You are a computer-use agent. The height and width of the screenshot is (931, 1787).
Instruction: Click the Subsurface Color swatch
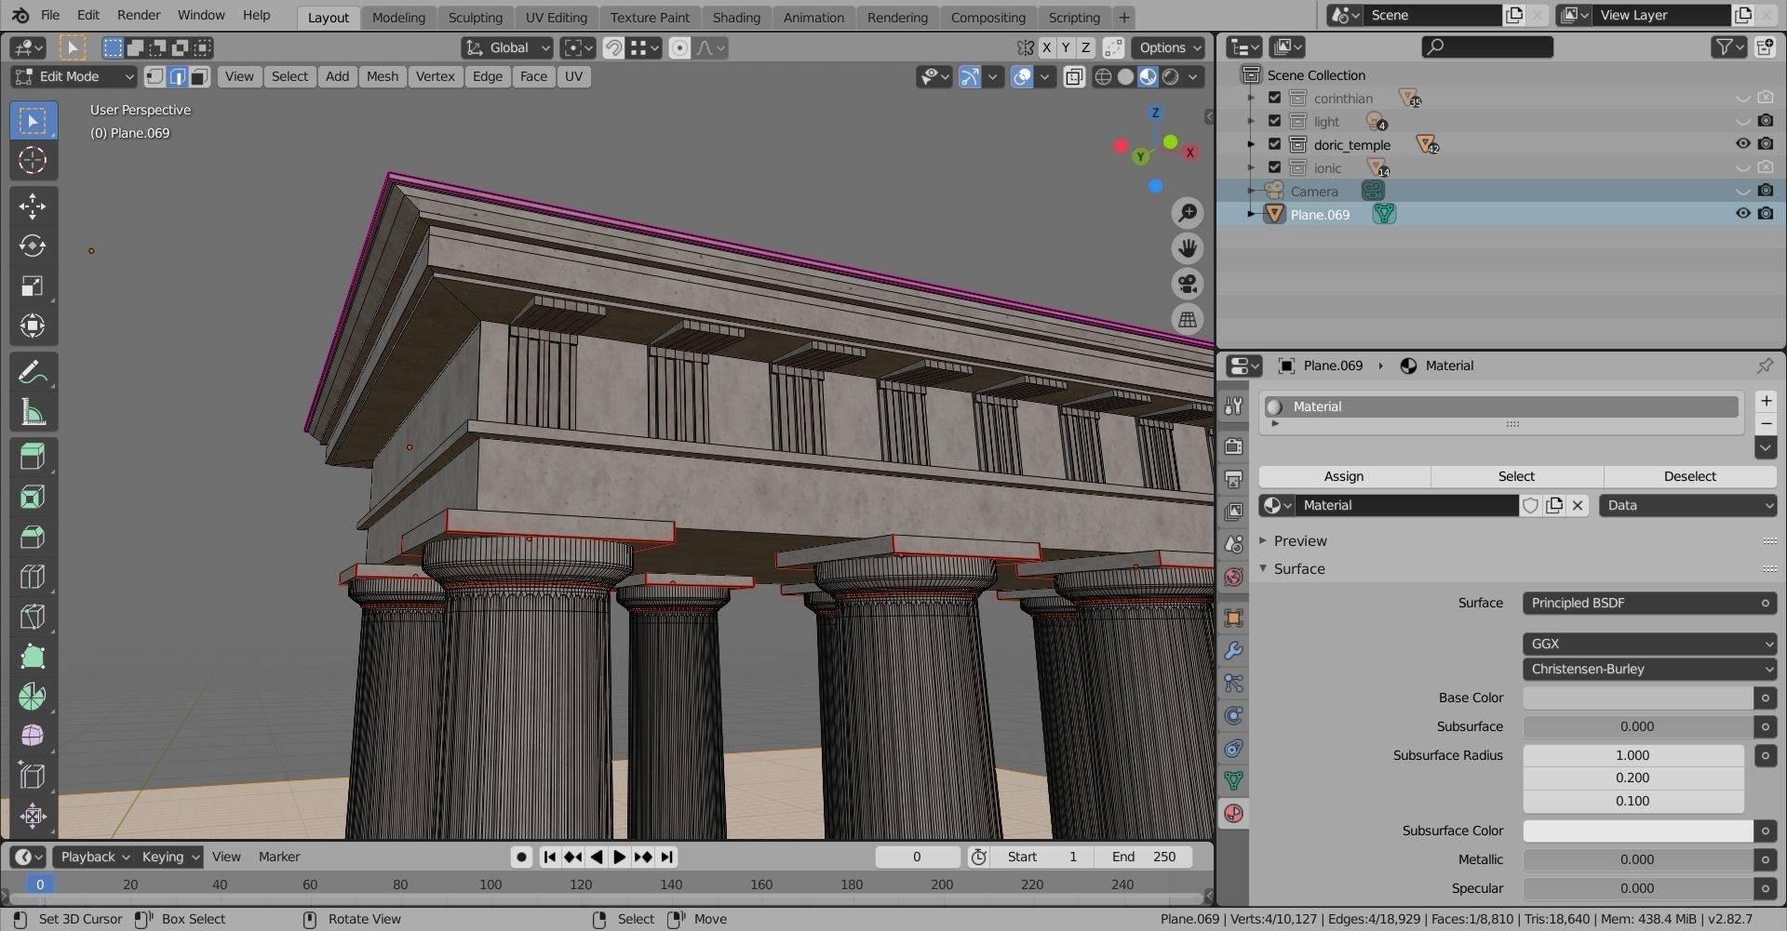[x=1638, y=831]
